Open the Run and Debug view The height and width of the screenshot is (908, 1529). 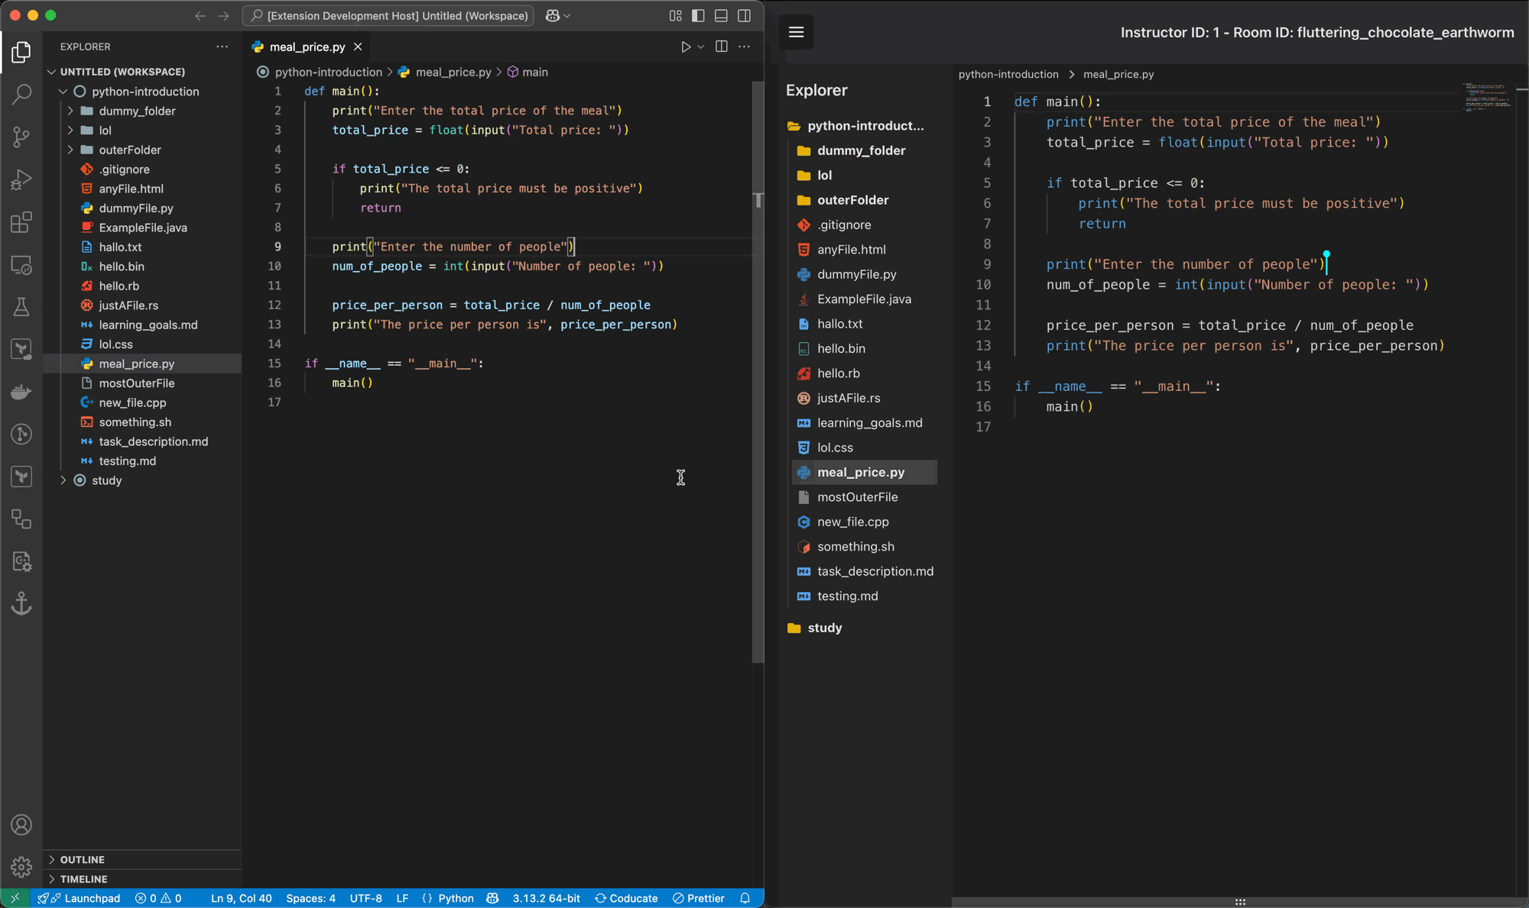[21, 179]
